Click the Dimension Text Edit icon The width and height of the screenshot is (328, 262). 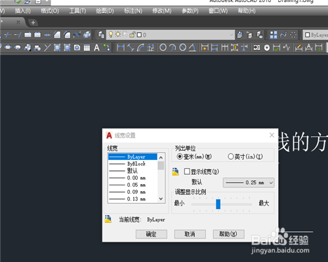309,47
